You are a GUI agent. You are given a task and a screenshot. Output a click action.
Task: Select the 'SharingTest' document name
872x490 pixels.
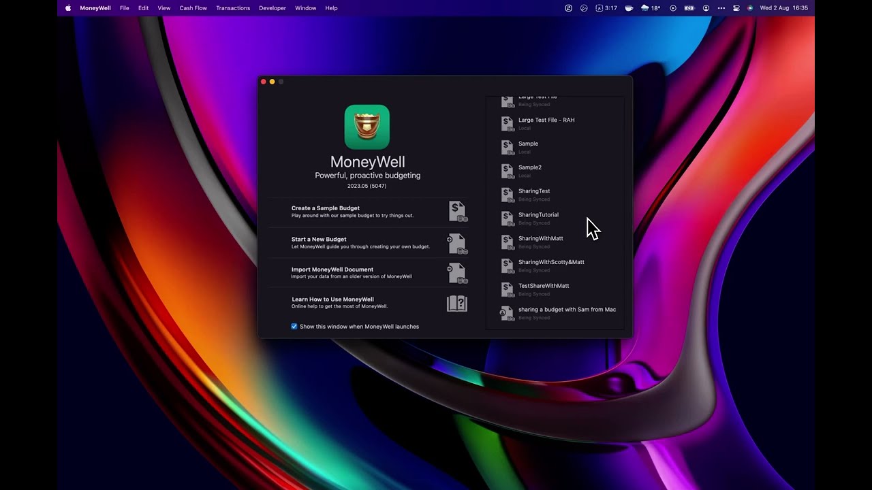pos(534,191)
